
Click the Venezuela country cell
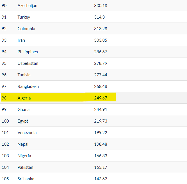[x=27, y=133]
